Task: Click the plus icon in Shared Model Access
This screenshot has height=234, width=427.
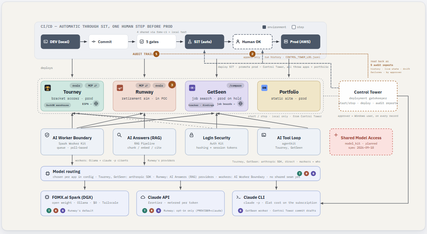Action: (x=336, y=135)
